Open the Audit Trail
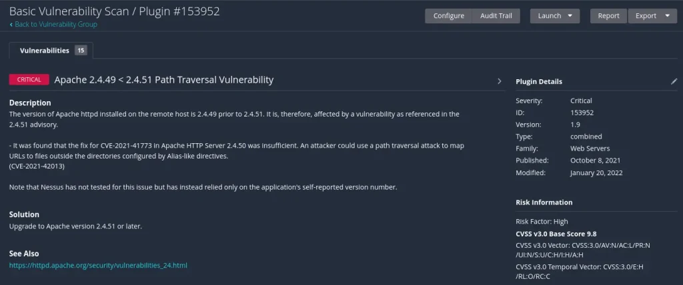Viewport: 683px width, 285px height. coord(496,16)
